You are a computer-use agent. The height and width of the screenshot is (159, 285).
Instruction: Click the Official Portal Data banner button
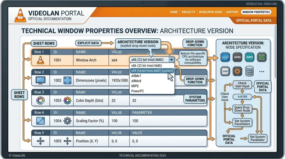point(254,21)
